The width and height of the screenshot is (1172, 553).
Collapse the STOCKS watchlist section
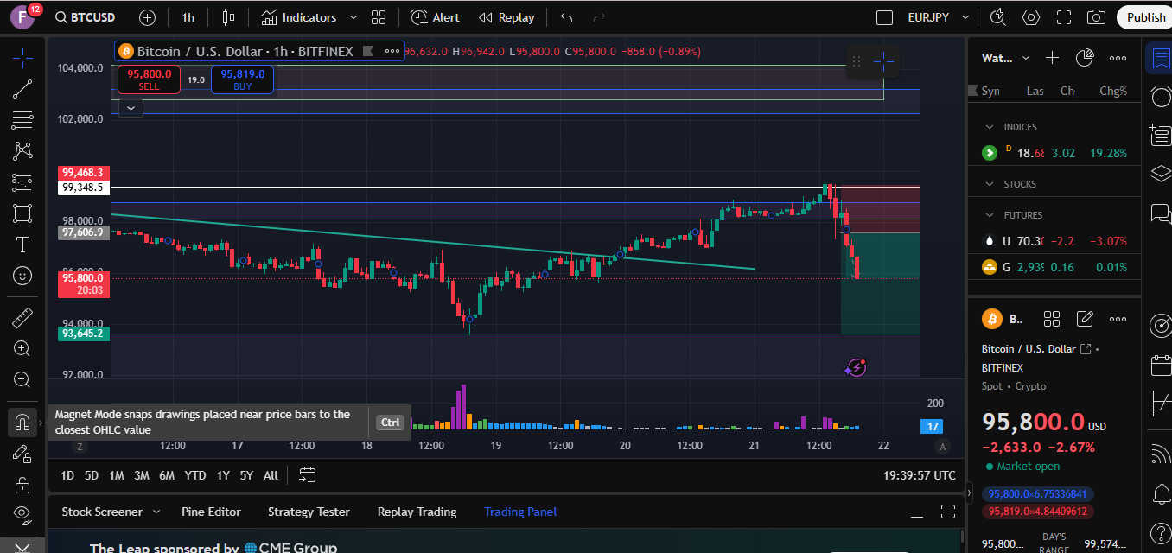click(990, 184)
